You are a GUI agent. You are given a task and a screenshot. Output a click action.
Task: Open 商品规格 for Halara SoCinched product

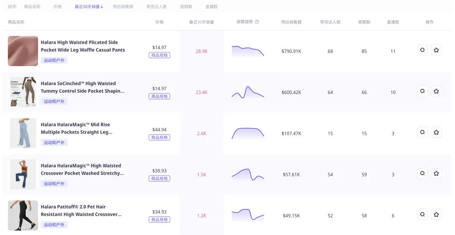tap(159, 96)
